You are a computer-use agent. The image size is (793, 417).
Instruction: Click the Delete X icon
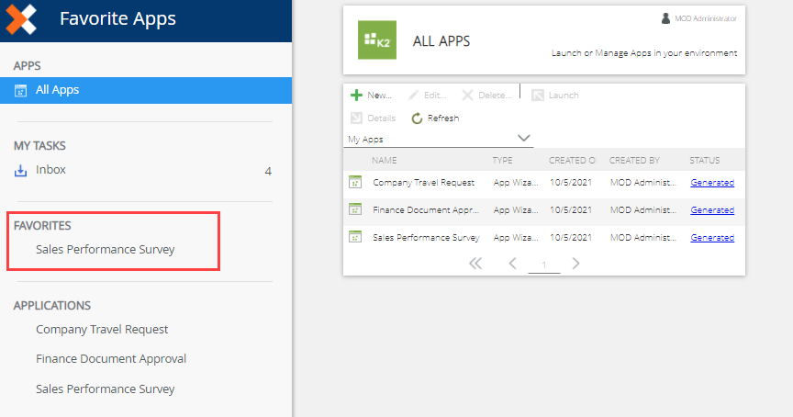[x=467, y=96]
